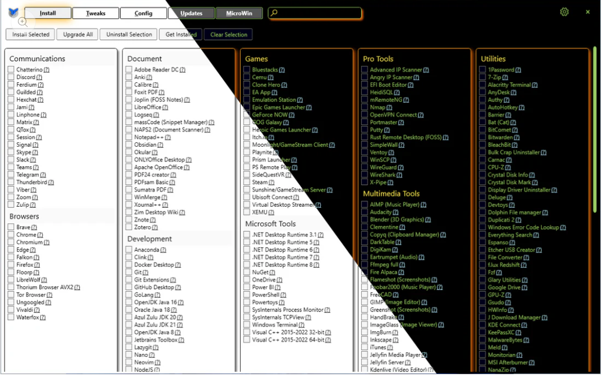Check the Signal checkbox
This screenshot has height=378, width=603.
[x=11, y=144]
